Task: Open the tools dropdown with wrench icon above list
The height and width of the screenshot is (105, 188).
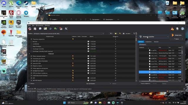Action: [111, 34]
